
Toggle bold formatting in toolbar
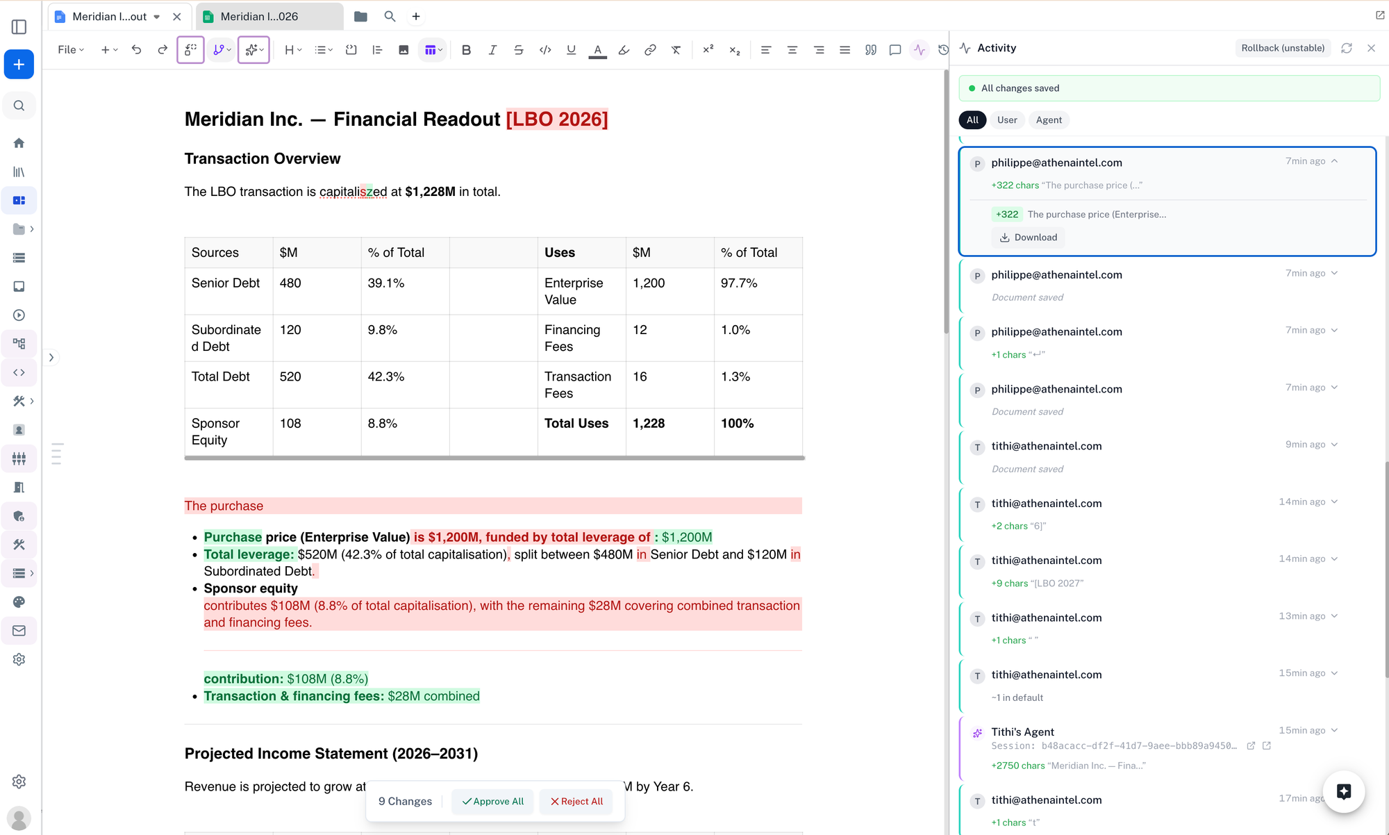coord(466,50)
